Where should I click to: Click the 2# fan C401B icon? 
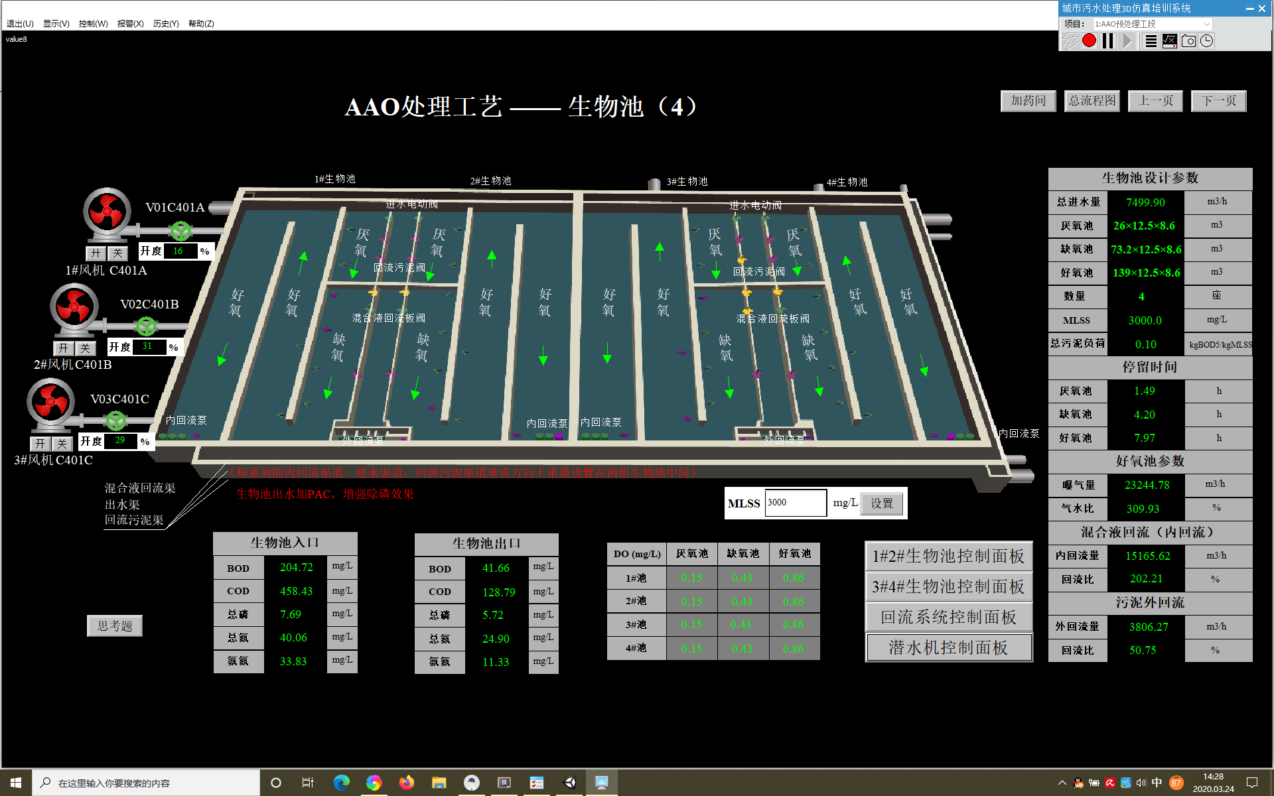74,308
